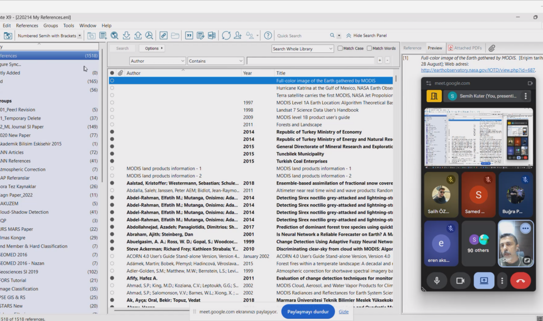Toggle read status dot for Tuncbilek Municipality
The height and width of the screenshot is (321, 543).
[x=112, y=154]
